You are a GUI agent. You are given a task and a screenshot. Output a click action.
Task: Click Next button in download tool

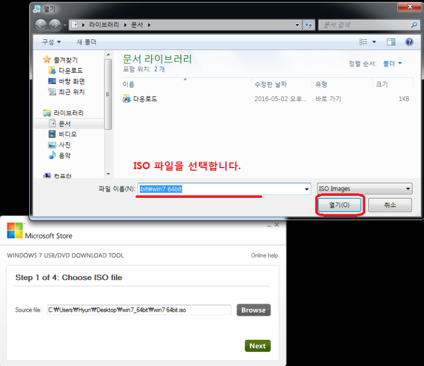coord(257,346)
